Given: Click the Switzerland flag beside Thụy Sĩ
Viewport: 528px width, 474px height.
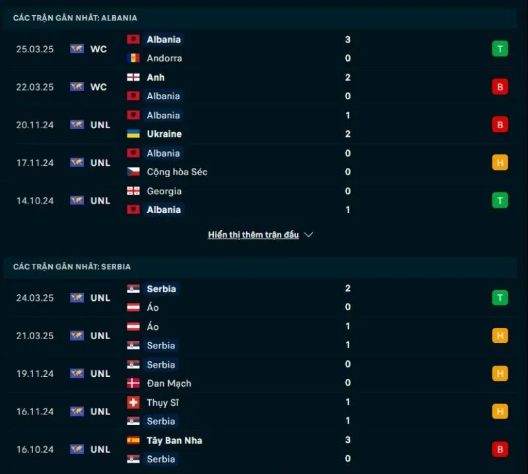Looking at the screenshot, I should (133, 403).
